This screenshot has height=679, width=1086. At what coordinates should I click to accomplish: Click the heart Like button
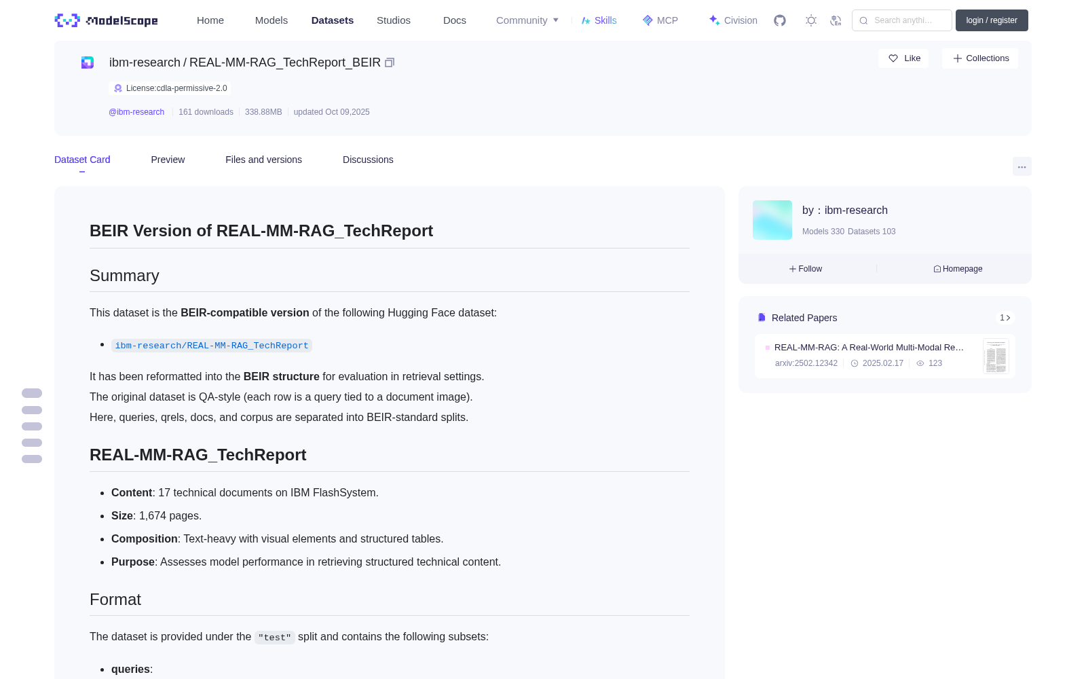pos(903,58)
